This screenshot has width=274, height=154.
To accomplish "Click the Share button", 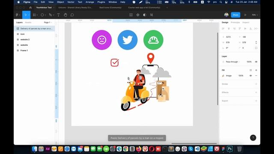I will coord(235,15).
